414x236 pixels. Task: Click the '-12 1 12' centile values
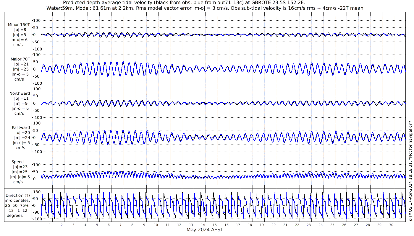click(17, 210)
